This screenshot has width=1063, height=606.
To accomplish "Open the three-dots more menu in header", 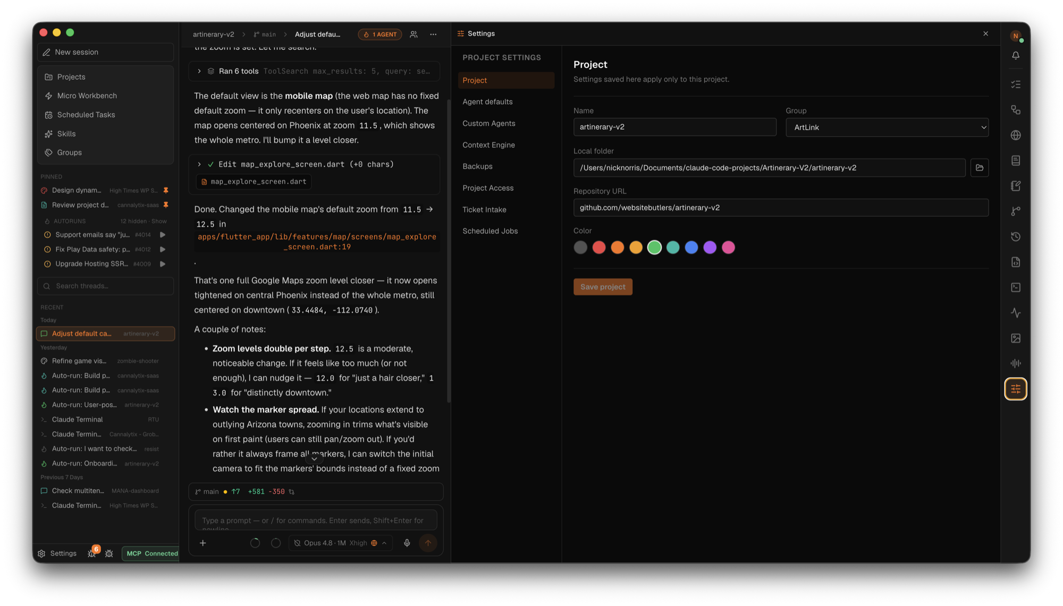I will tap(433, 35).
